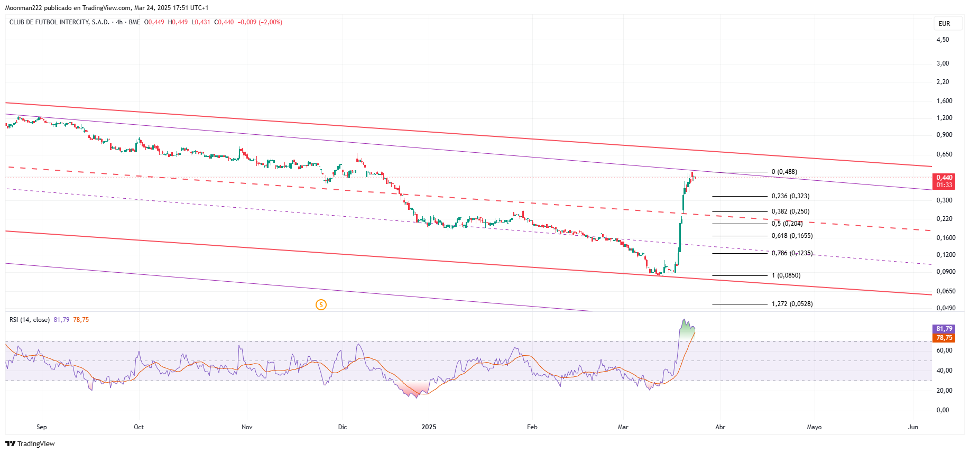Click the 2025 label on time axis

click(x=429, y=427)
